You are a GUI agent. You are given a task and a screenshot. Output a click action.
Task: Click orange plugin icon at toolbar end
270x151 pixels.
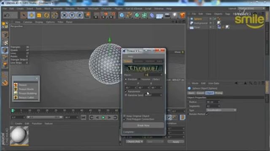(x=182, y=16)
